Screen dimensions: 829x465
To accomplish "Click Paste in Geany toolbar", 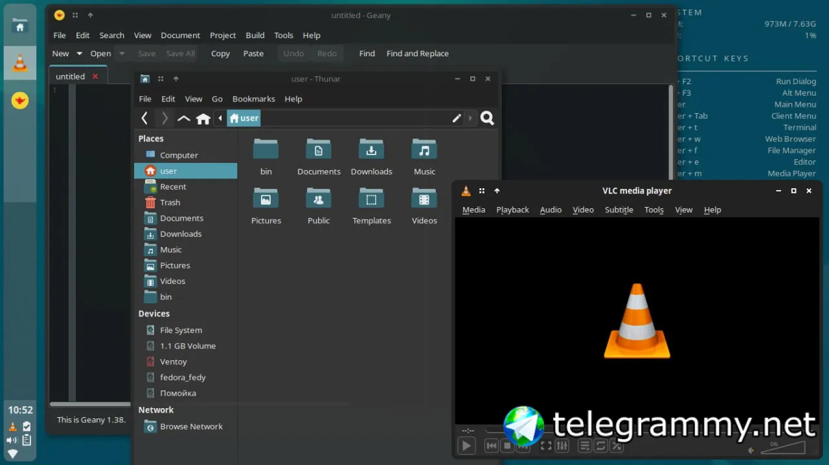I will 253,54.
